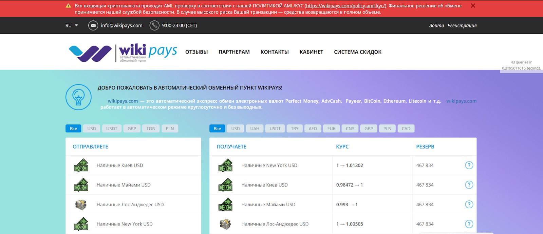The image size is (543, 234).
Task: Click cash icon for receive New York USD
Action: click(x=225, y=165)
